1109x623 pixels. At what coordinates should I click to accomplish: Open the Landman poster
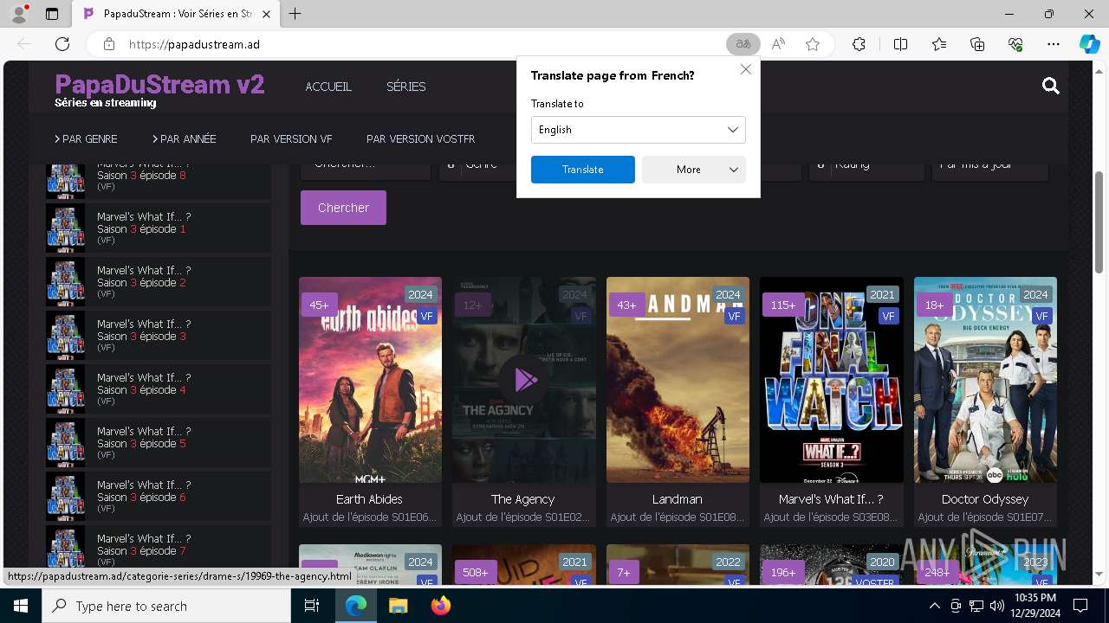coord(678,380)
